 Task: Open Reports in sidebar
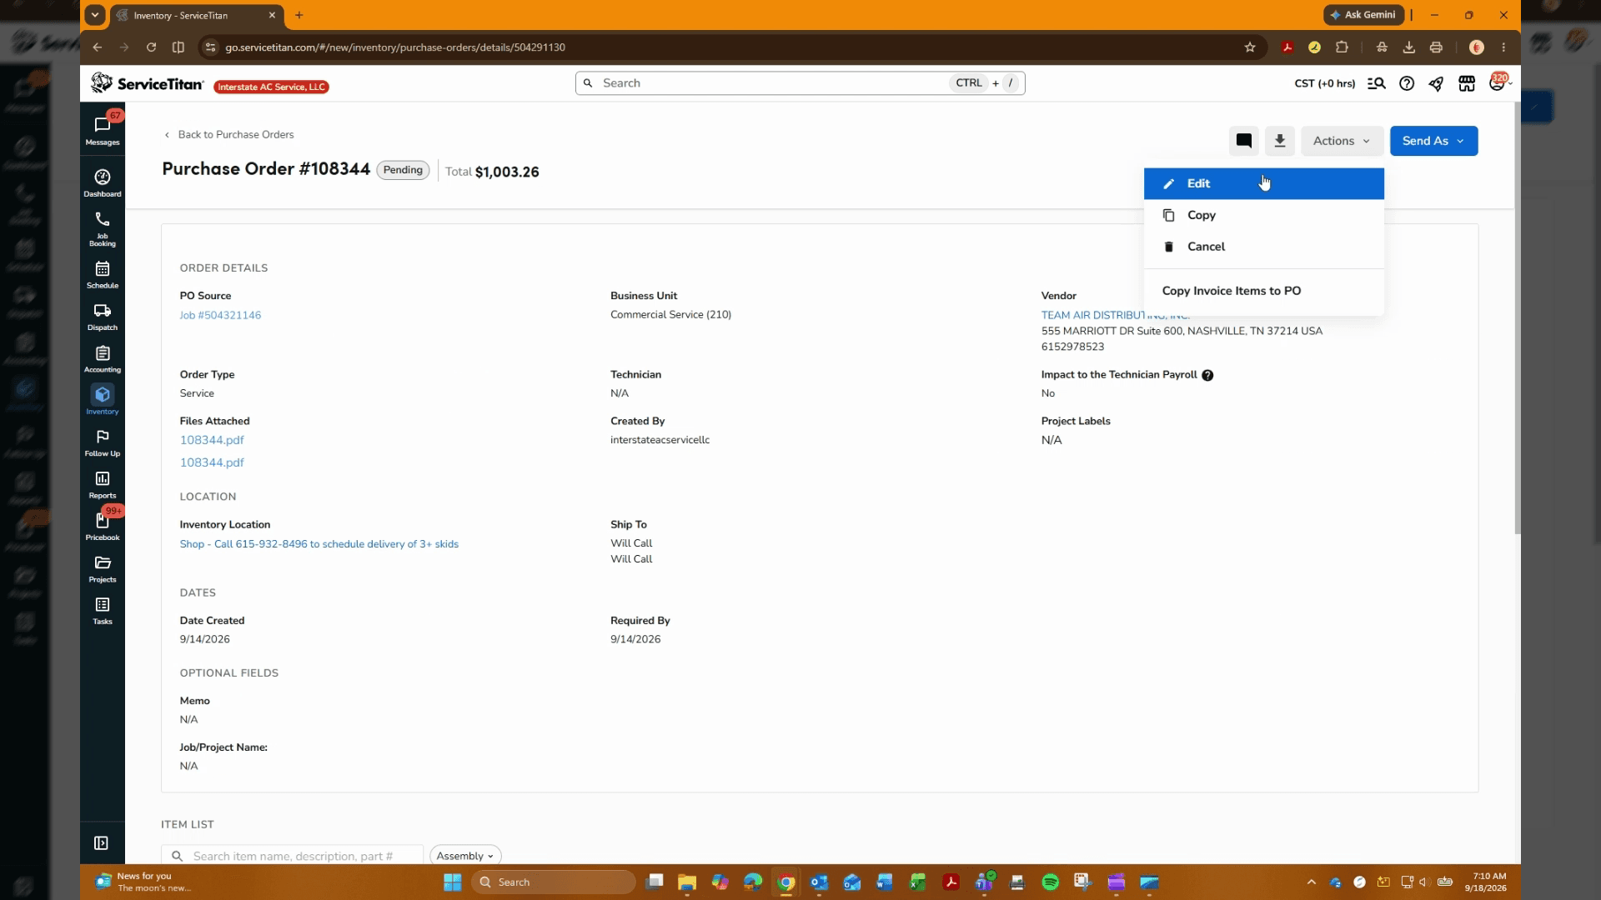pos(103,484)
